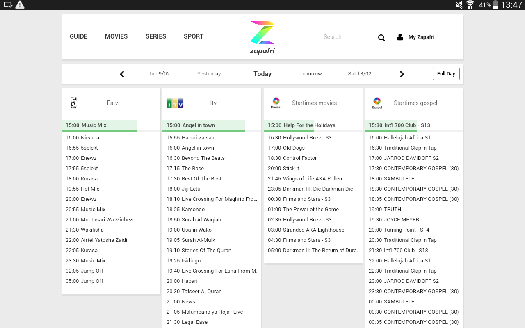Tap the muted sound status icon
Screen dimensions: 525x328
(459, 5)
